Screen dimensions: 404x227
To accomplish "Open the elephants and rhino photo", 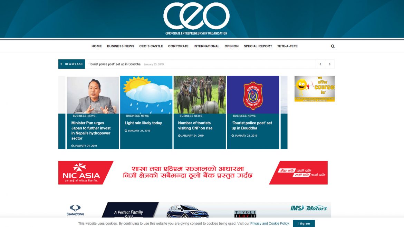I will 200,95.
